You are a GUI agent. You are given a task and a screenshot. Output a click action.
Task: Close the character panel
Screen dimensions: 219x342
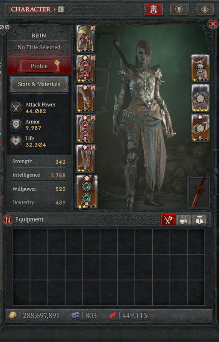coord(213,24)
